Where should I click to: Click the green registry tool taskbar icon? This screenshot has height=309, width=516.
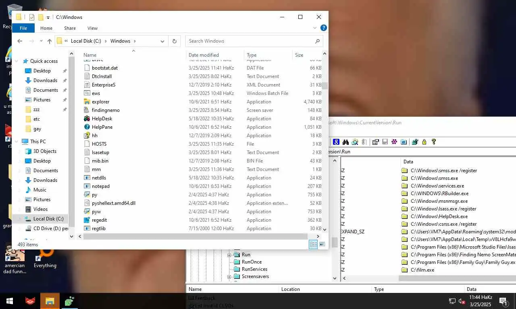coord(69,301)
